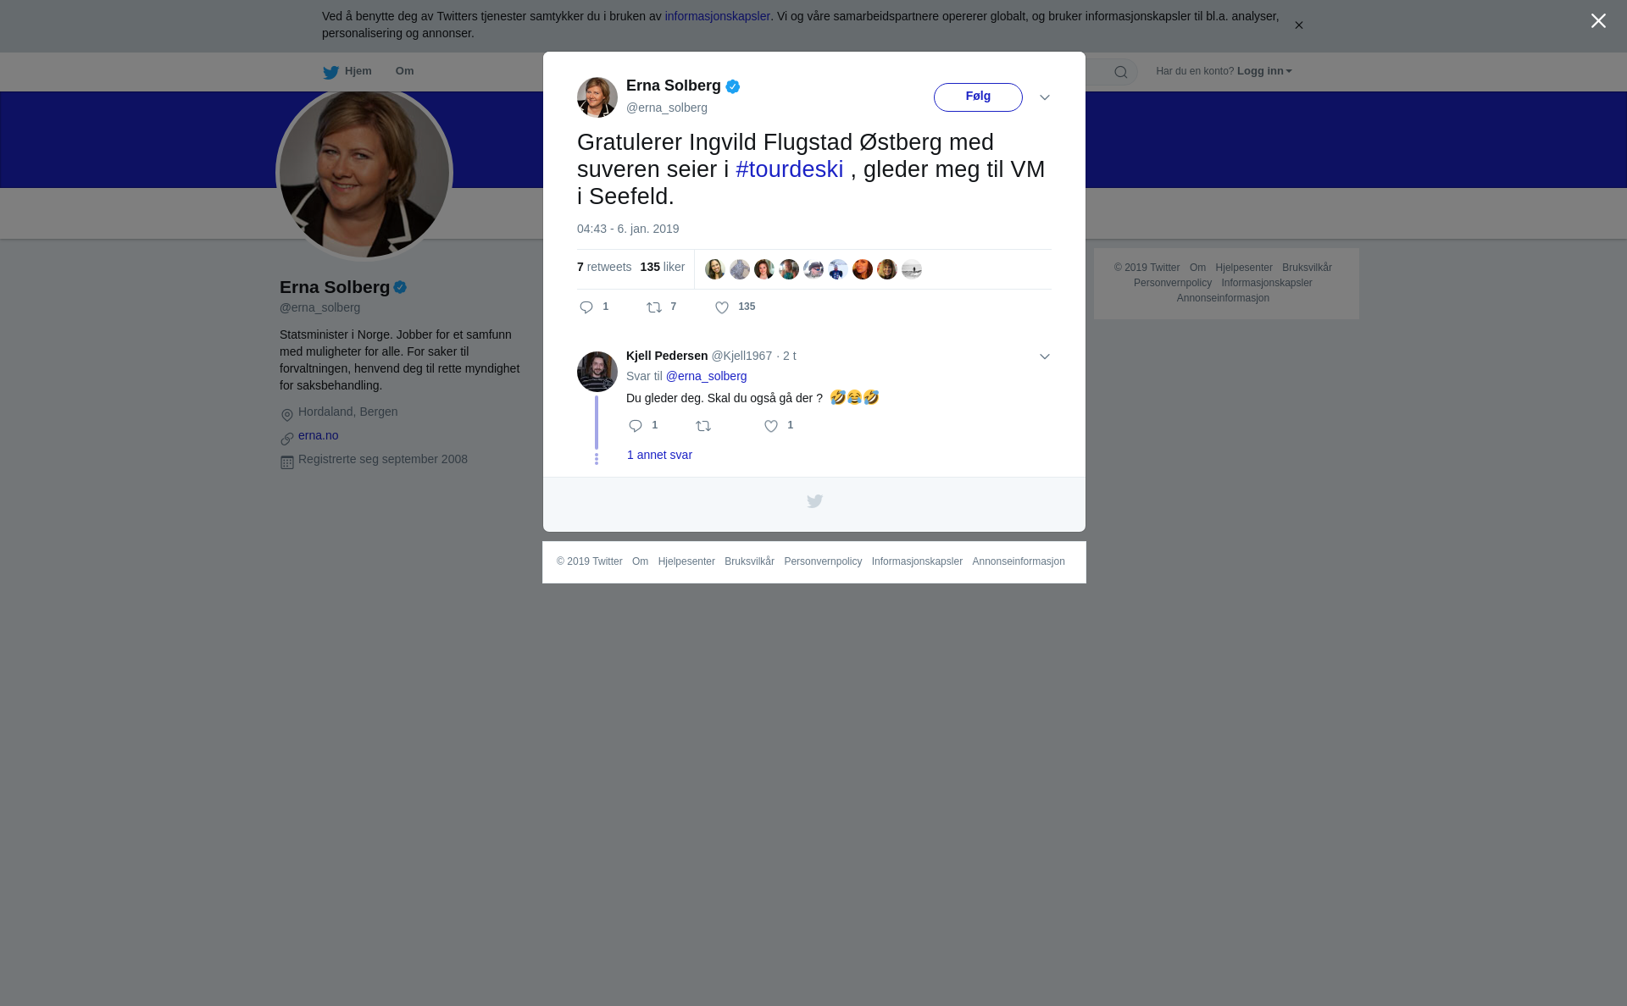The width and height of the screenshot is (1627, 1006).
Task: Open the erna.no website link
Action: point(319,435)
